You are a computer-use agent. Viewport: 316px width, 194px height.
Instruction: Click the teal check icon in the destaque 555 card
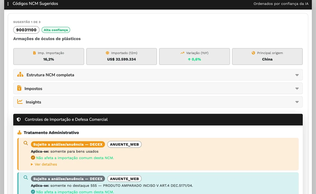(33, 192)
